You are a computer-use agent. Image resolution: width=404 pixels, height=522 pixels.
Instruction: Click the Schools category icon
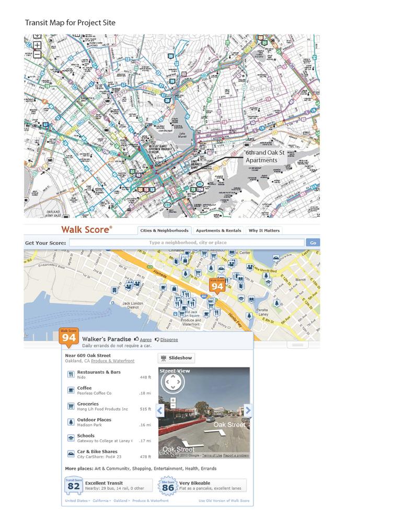click(71, 438)
